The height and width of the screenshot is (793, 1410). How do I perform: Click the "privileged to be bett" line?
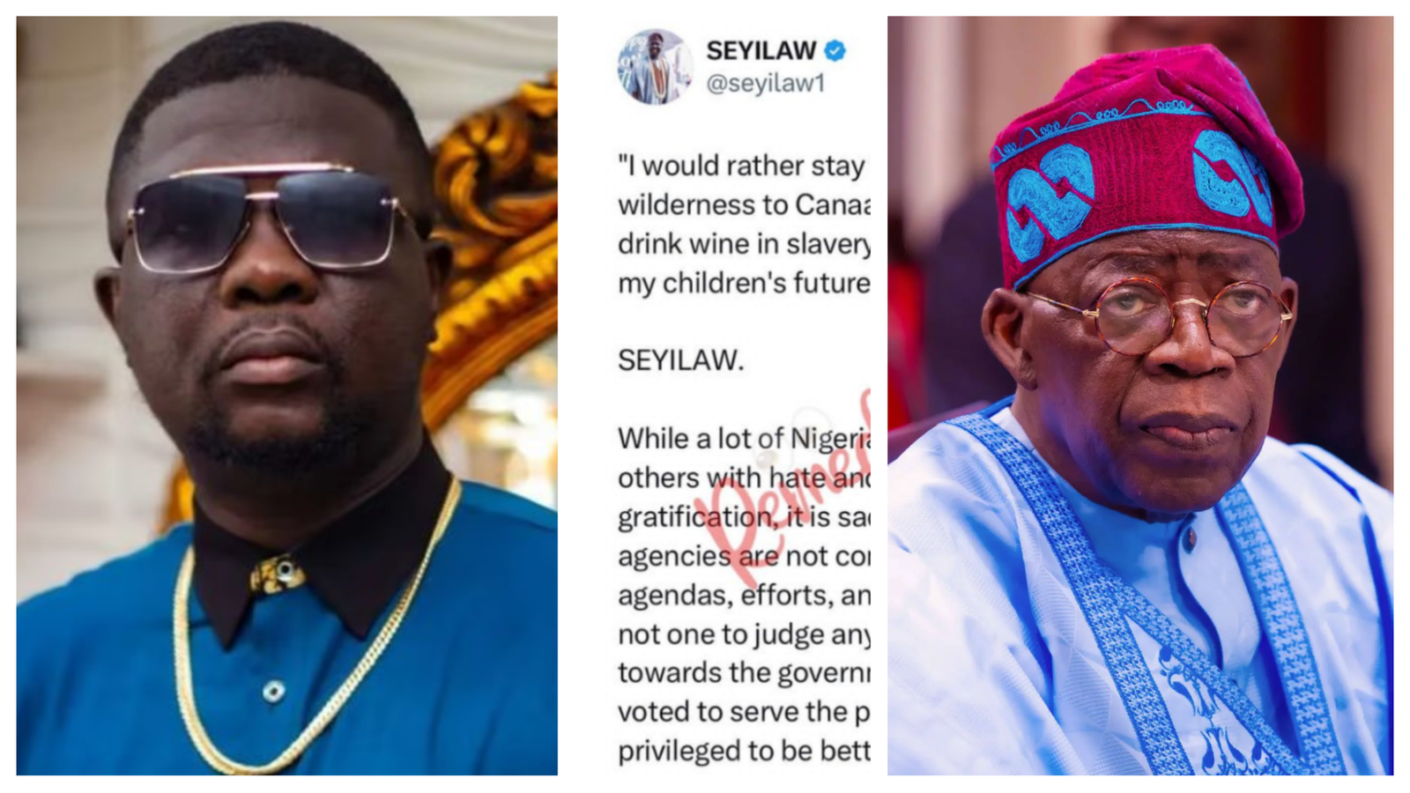pos(743,751)
